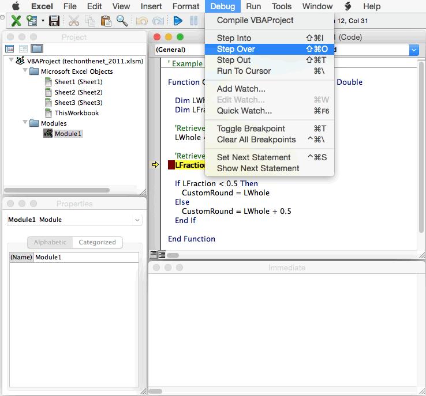Screen dimensions: 426x396
Task: Click the Redo toolbar icon
Action: pos(158,21)
